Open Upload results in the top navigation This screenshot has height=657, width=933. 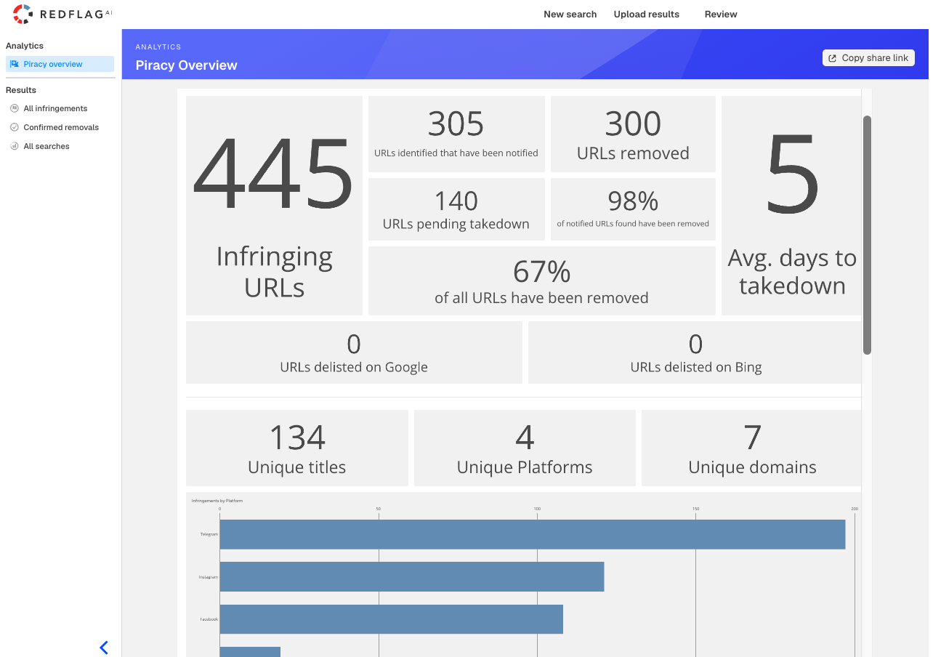[x=647, y=15]
